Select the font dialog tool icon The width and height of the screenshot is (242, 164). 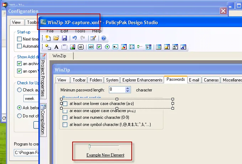(183, 47)
